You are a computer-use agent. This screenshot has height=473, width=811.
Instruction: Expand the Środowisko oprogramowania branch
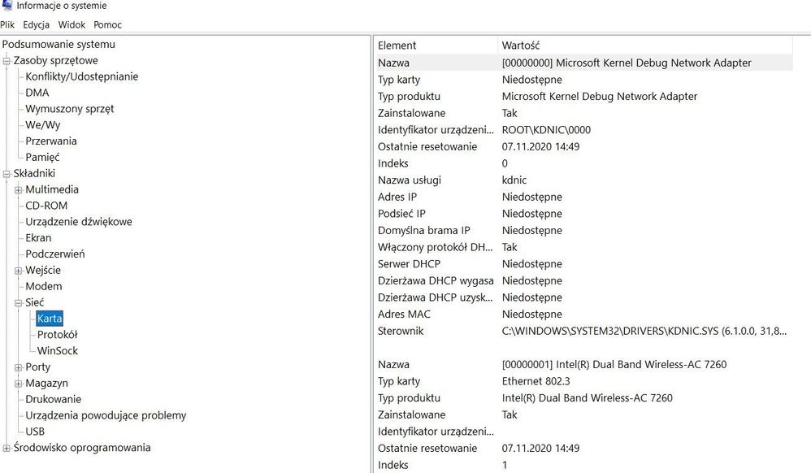point(7,448)
